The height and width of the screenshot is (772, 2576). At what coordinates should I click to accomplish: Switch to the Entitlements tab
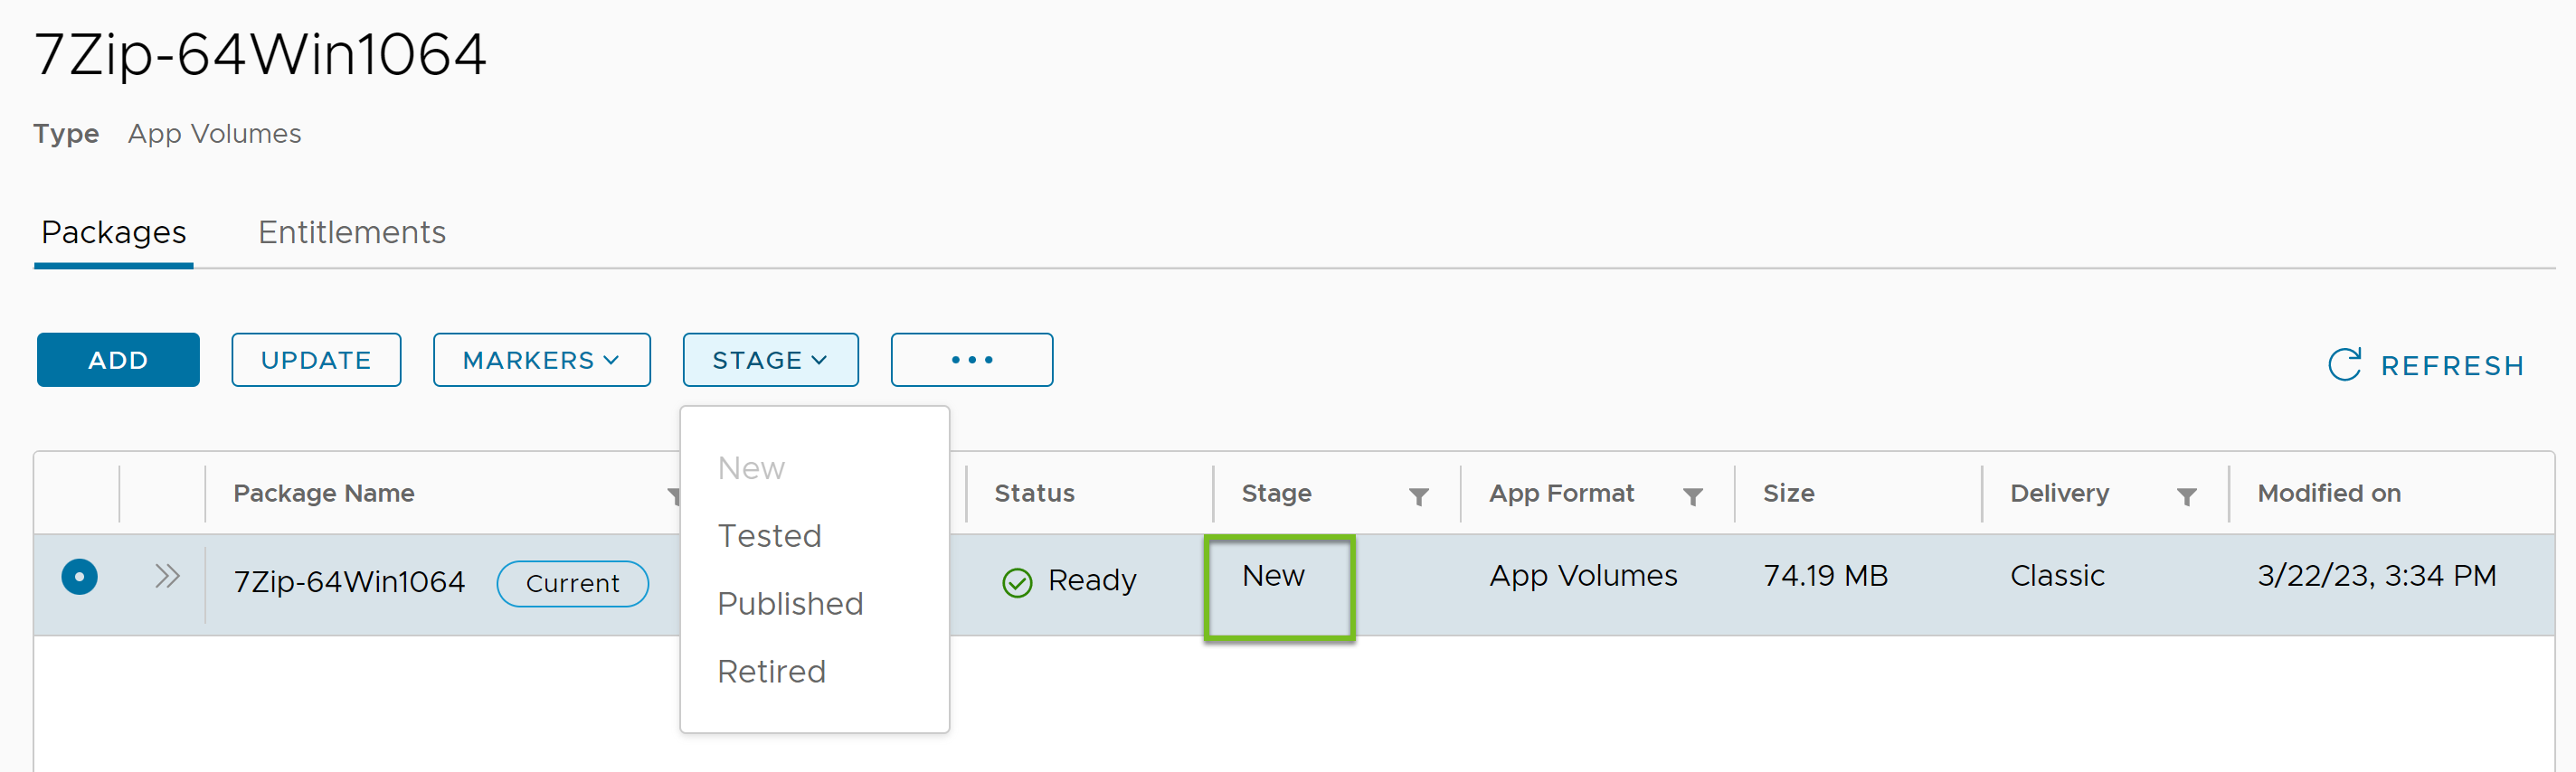(352, 232)
